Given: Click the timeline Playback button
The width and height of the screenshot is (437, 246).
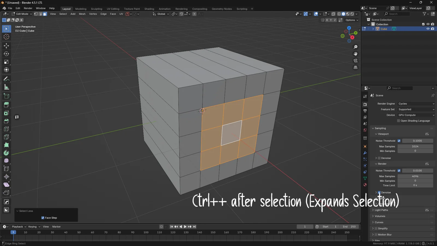Looking at the screenshot, I should point(19,227).
